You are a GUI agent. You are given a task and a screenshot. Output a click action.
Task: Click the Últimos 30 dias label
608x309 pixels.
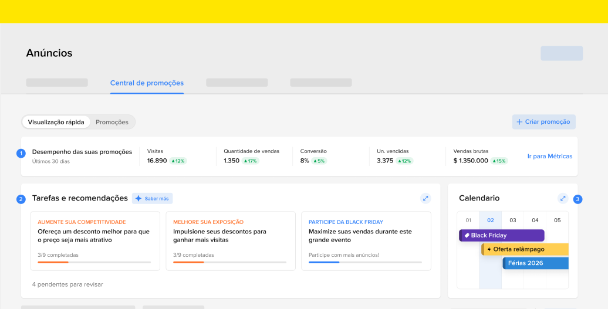51,161
